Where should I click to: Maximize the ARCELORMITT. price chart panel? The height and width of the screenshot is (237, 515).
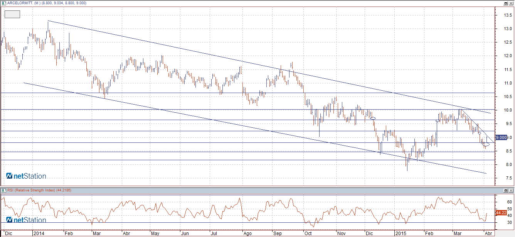click(505, 3)
